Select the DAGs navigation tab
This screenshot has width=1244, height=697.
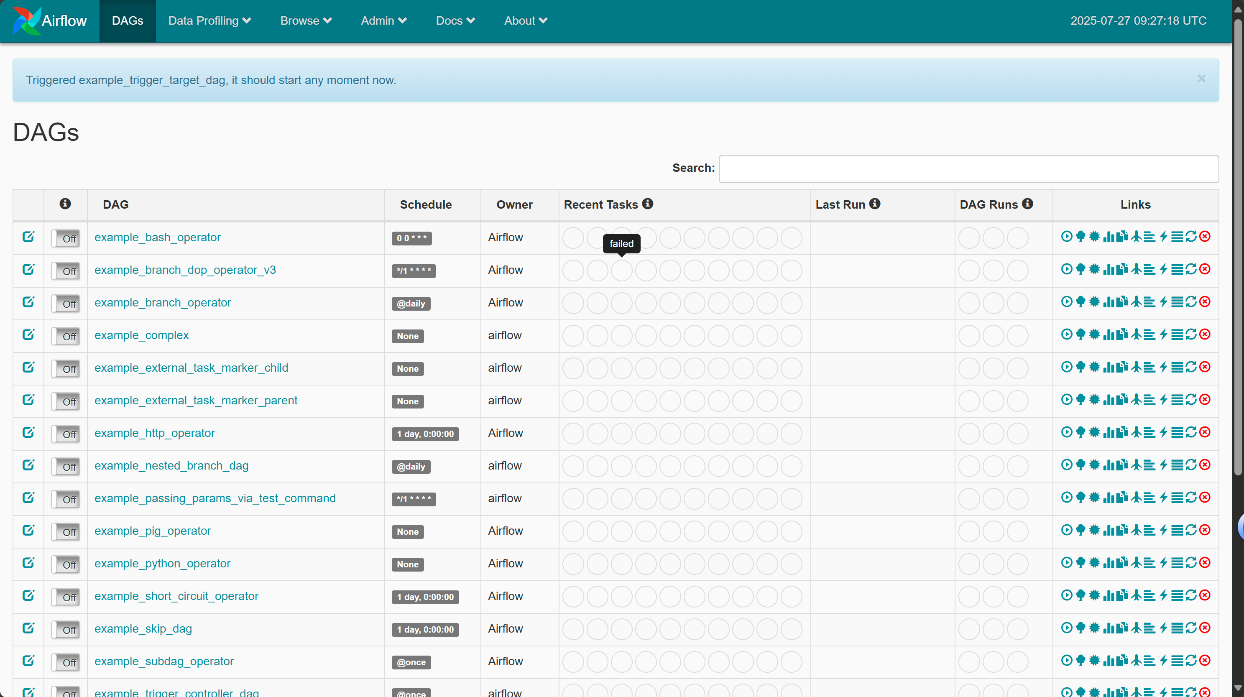(x=128, y=21)
